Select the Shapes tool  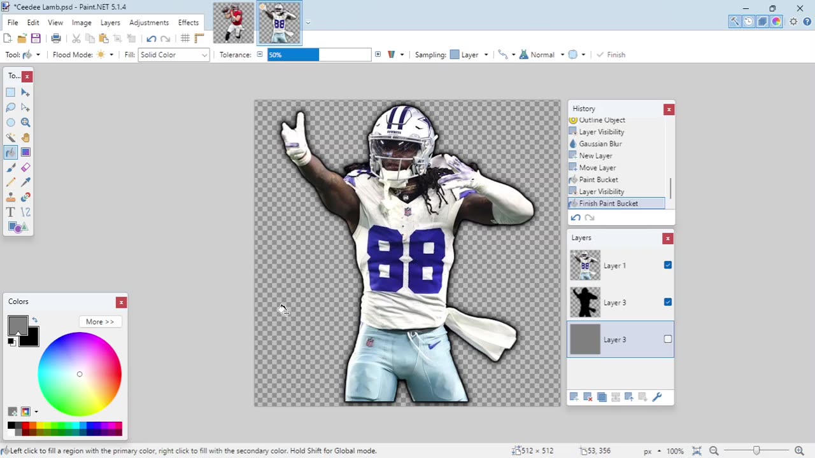coord(18,227)
